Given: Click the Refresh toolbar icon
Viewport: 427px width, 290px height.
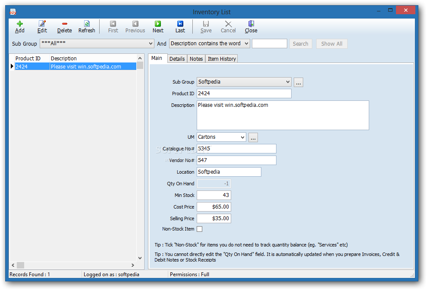Looking at the screenshot, I should click(87, 24).
